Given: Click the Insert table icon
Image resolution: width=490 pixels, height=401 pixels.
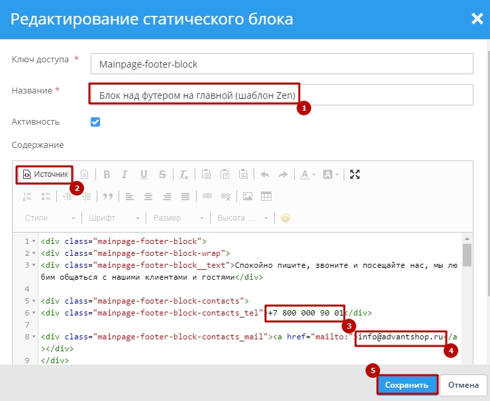Looking at the screenshot, I should click(x=266, y=196).
